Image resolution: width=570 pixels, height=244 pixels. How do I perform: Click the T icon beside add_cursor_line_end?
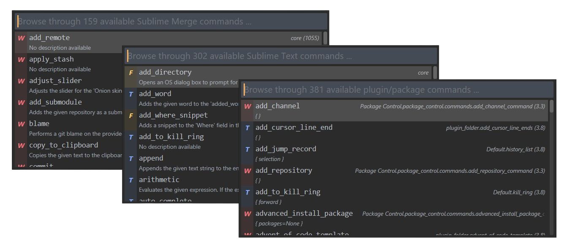pyautogui.click(x=247, y=128)
